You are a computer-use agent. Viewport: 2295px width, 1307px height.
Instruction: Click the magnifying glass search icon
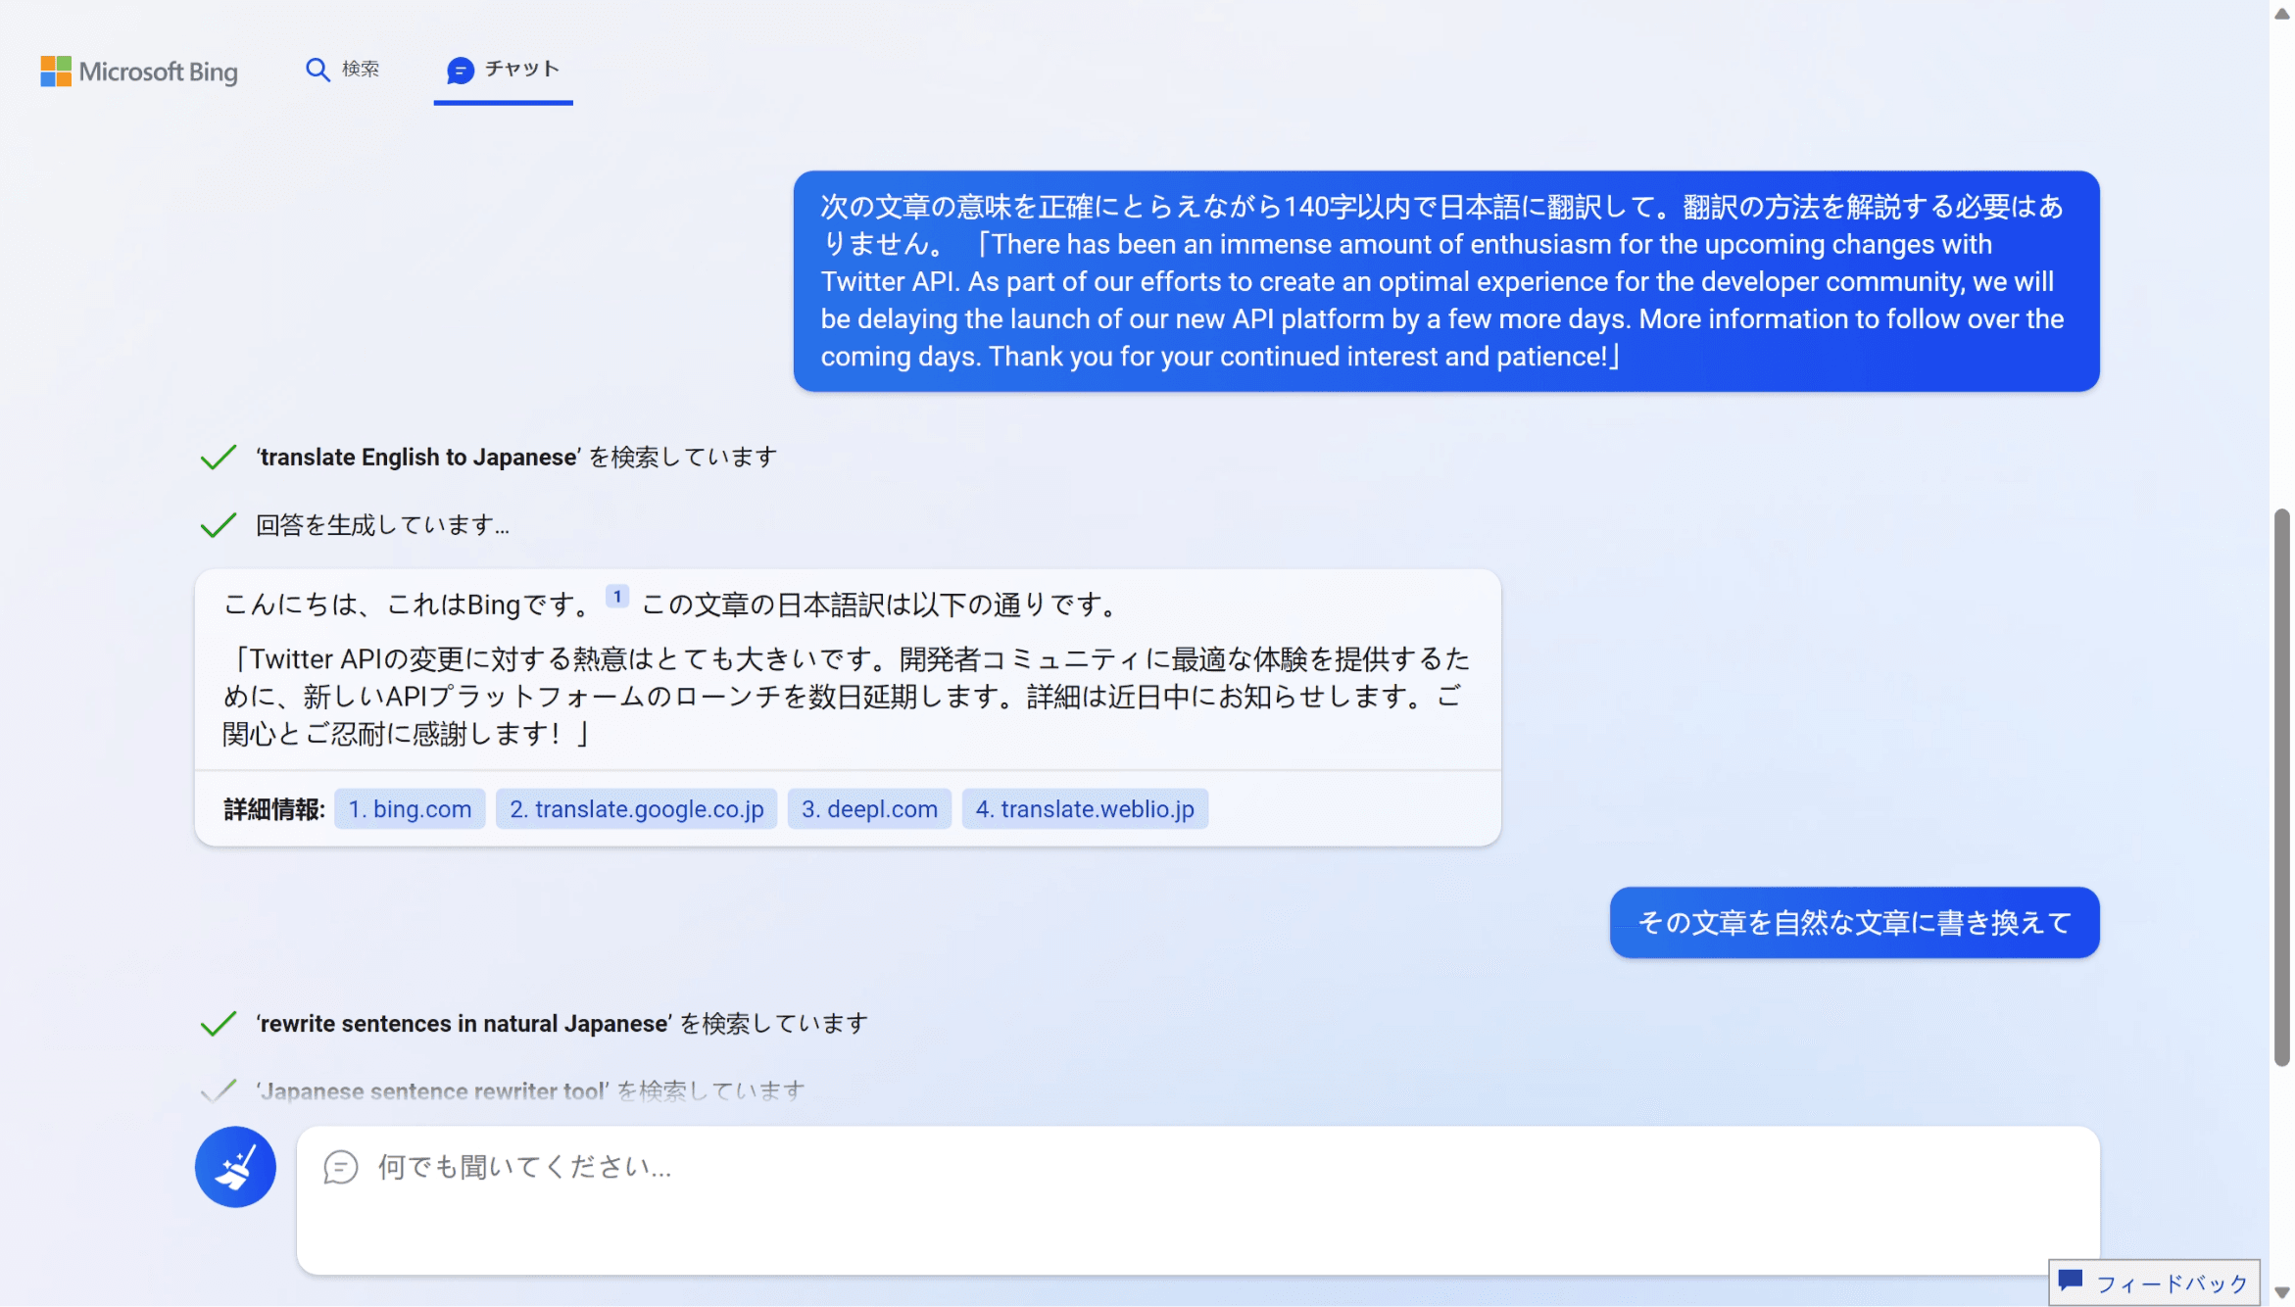point(317,70)
